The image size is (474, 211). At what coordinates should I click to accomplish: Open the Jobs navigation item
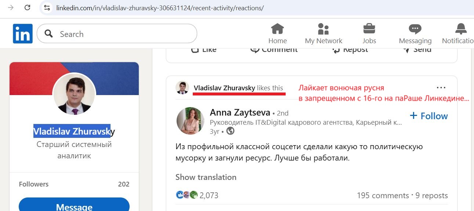(369, 34)
